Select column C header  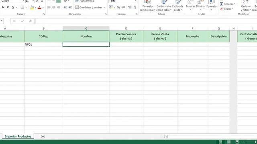pos(86,28)
